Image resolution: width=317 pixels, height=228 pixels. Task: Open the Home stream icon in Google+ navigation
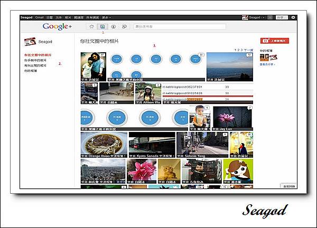[91, 26]
